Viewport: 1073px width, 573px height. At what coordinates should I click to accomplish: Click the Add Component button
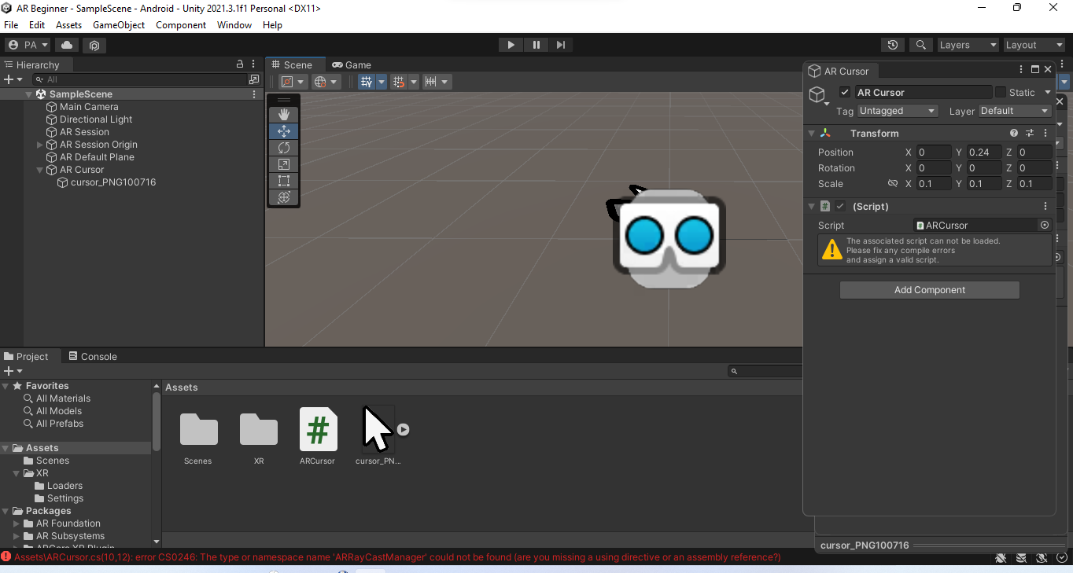coord(929,289)
